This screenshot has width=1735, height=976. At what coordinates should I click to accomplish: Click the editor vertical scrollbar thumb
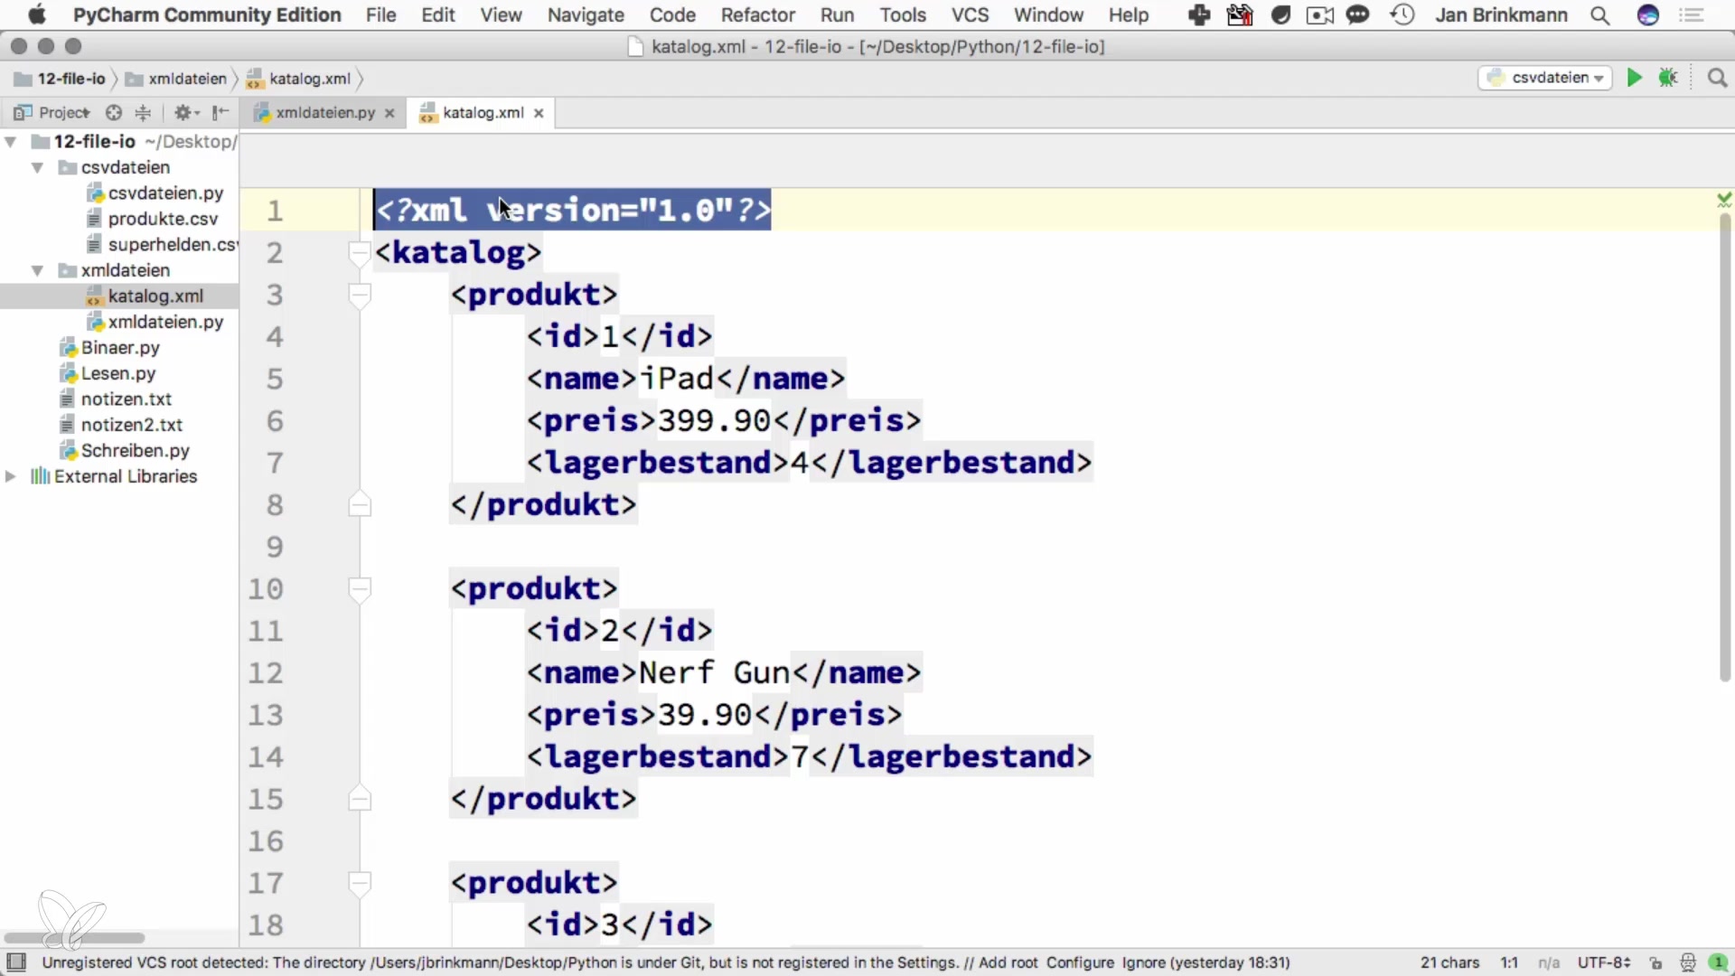(1724, 443)
